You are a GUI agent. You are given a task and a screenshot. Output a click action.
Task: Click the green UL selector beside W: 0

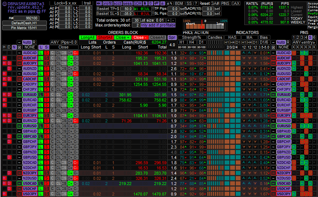coord(147,9)
